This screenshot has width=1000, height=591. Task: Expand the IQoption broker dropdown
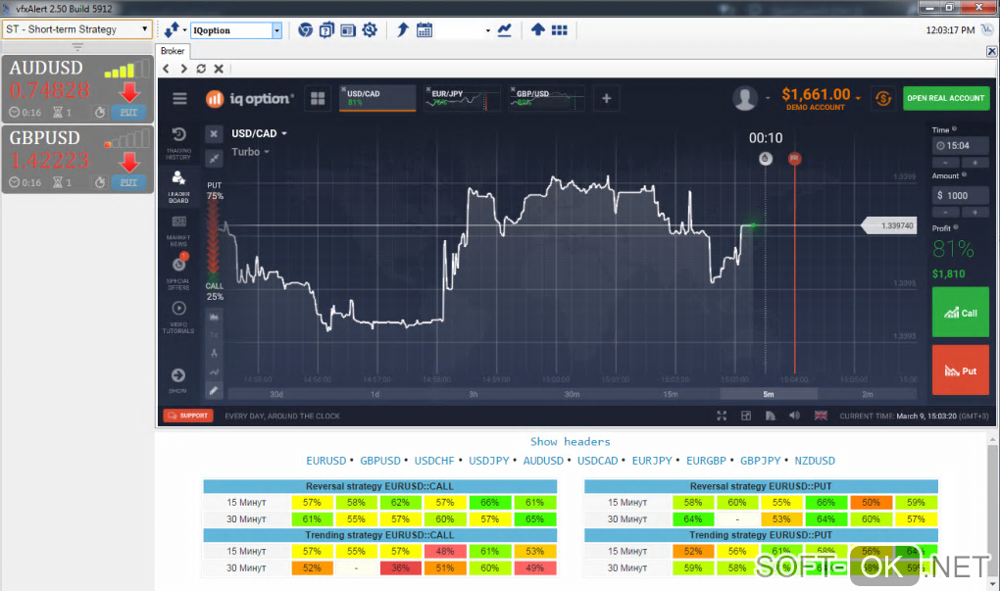coord(276,30)
